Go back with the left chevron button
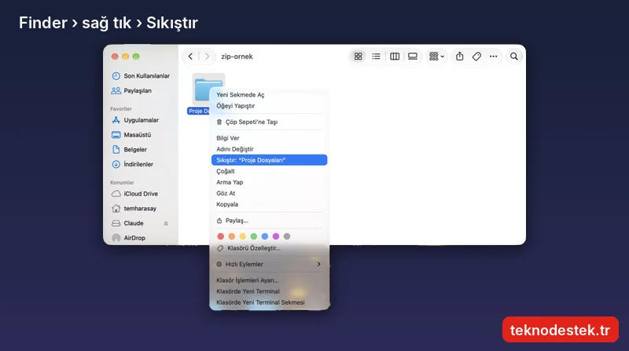 pos(190,57)
